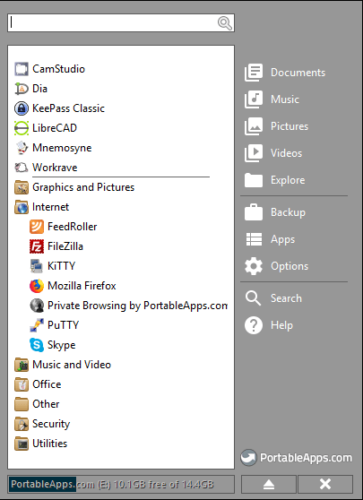The height and width of the screenshot is (500, 363).
Task: Visit the PortableApps.com logo link
Action: 297,458
